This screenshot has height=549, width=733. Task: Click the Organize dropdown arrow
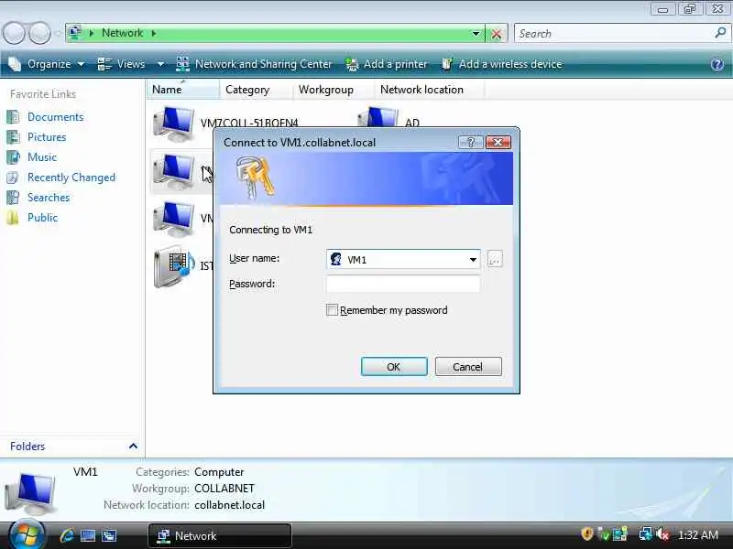coord(81,64)
